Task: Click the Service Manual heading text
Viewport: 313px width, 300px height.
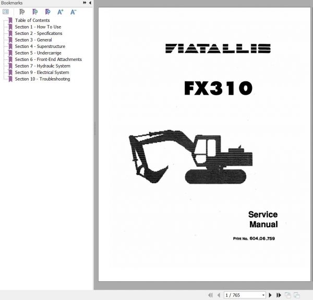Action: click(263, 219)
